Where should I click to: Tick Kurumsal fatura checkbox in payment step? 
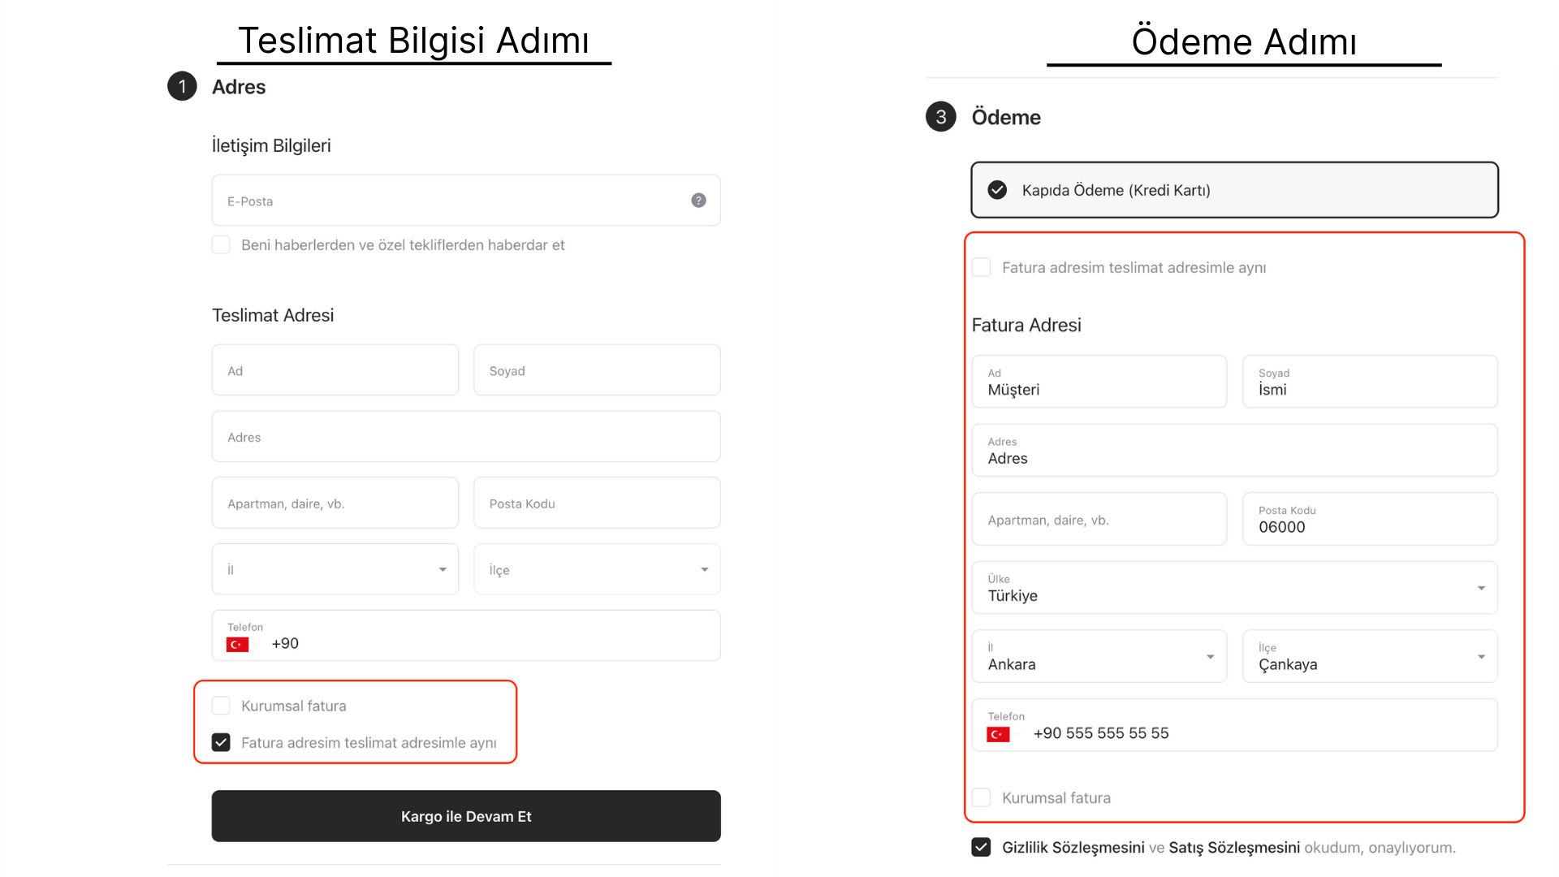[981, 797]
